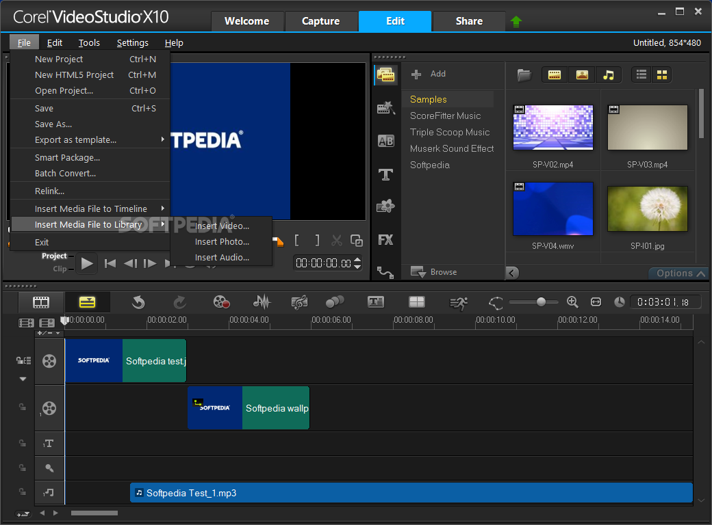Toggle lock on title track
The image size is (712, 525).
pos(22,444)
